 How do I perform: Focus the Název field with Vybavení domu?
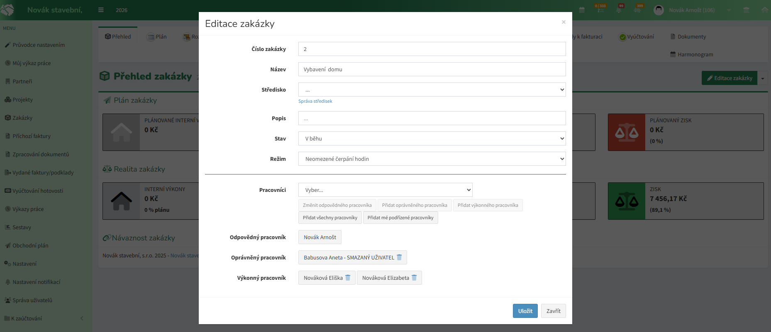pos(432,69)
